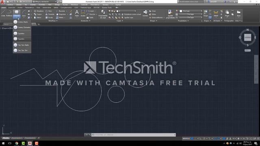Expand the Bloque panel
Viewport: 260px width, 146px height.
pyautogui.click(x=154, y=21)
